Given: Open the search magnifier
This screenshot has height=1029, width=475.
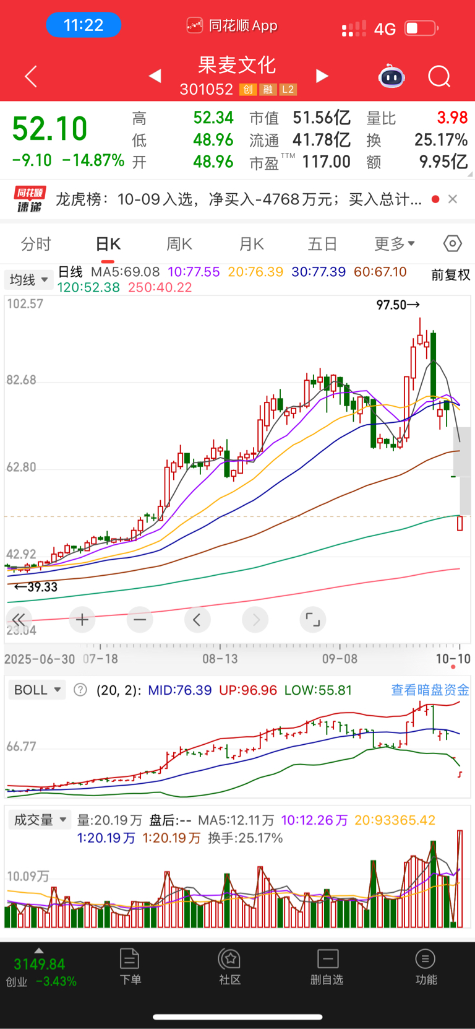Looking at the screenshot, I should (439, 77).
